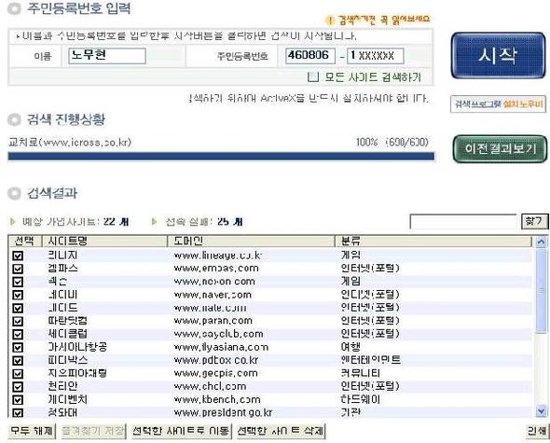The height and width of the screenshot is (443, 550).
Task: Uncheck the www.naver.com row checkbox
Action: (18, 295)
